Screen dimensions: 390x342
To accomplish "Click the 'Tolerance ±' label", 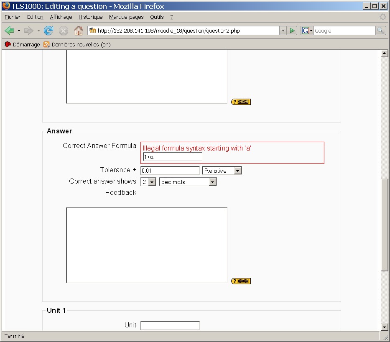I will pos(118,170).
